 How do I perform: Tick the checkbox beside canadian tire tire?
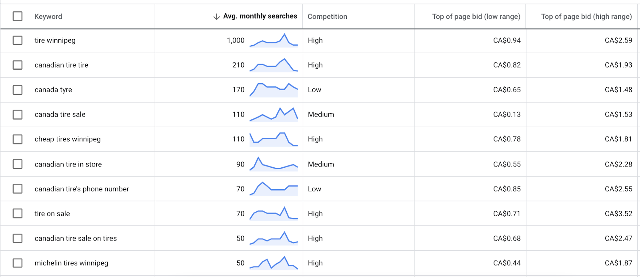coord(18,65)
